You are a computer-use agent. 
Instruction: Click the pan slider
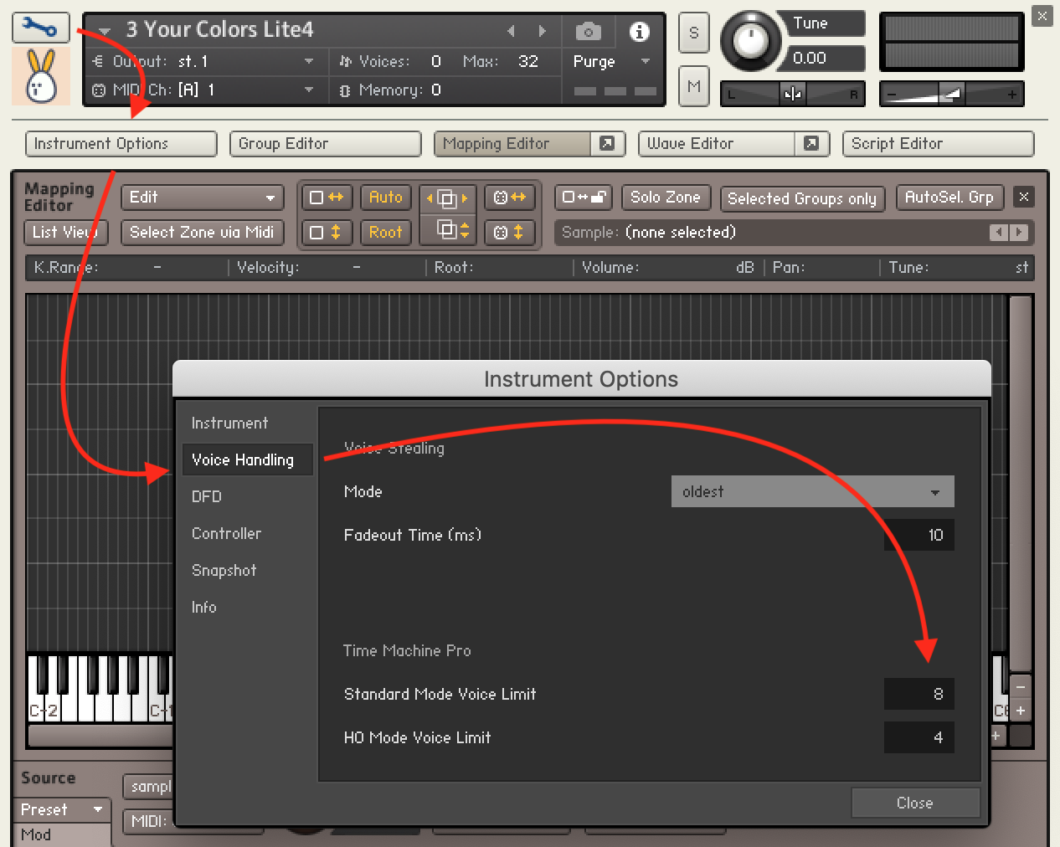792,94
